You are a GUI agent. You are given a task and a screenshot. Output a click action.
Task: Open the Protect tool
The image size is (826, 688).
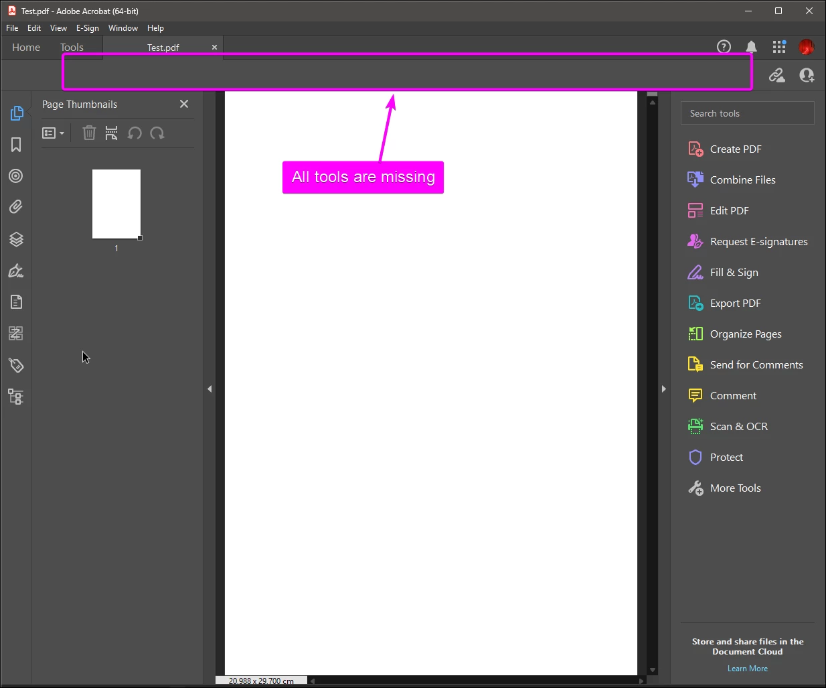pyautogui.click(x=716, y=457)
